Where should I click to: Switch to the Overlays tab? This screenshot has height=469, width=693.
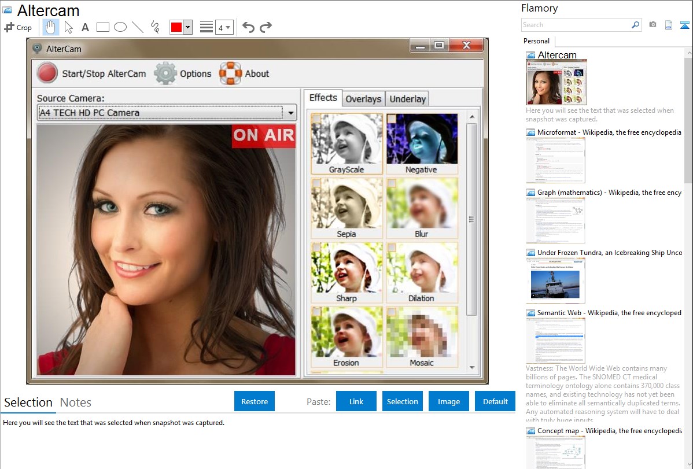tap(363, 99)
